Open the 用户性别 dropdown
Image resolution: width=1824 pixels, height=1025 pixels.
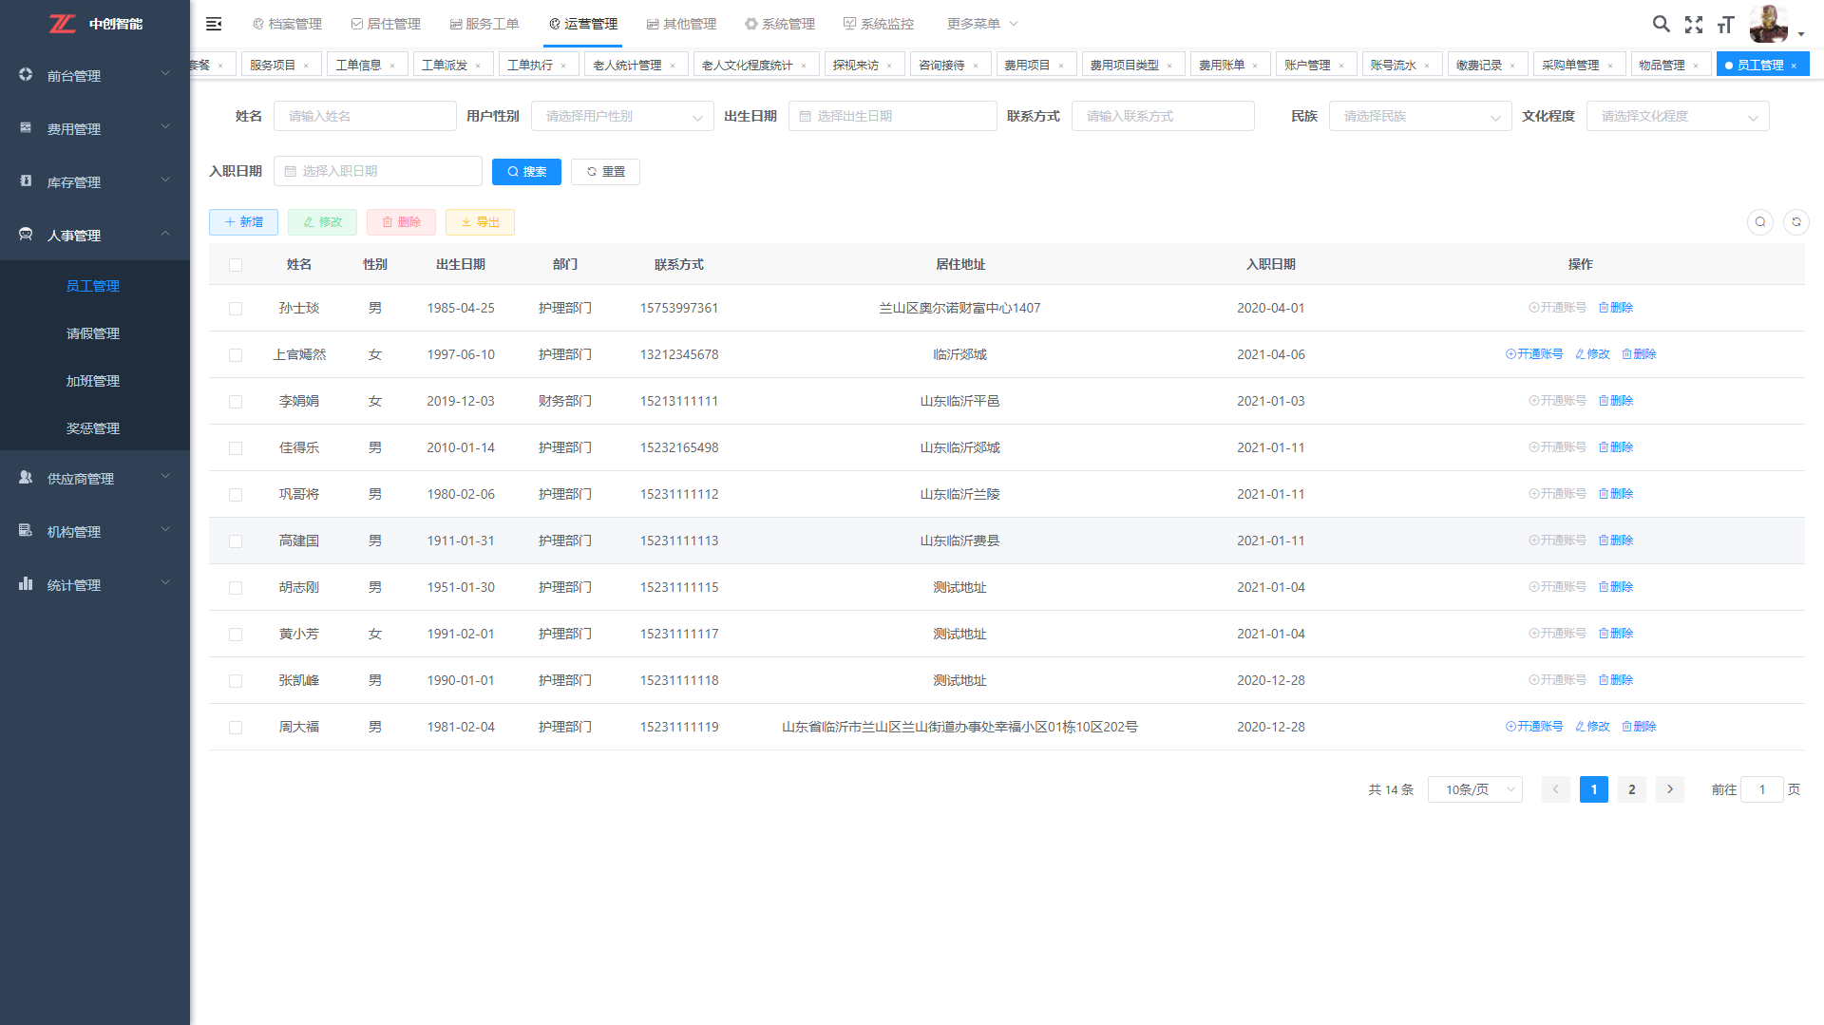[x=622, y=117]
